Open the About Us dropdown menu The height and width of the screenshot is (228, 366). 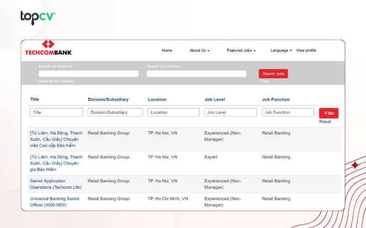(199, 51)
